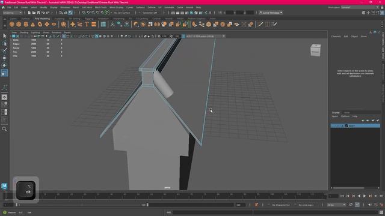
Task: Open the No Character Set dropdown
Action: coord(281,205)
